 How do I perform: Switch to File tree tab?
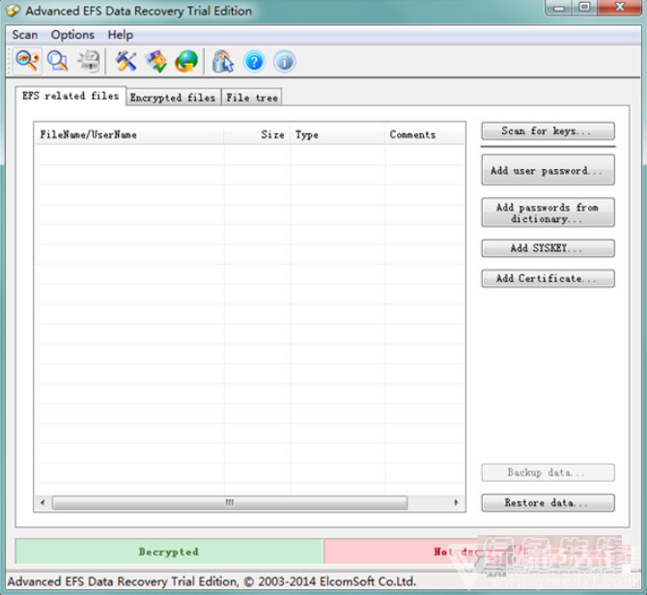252,98
